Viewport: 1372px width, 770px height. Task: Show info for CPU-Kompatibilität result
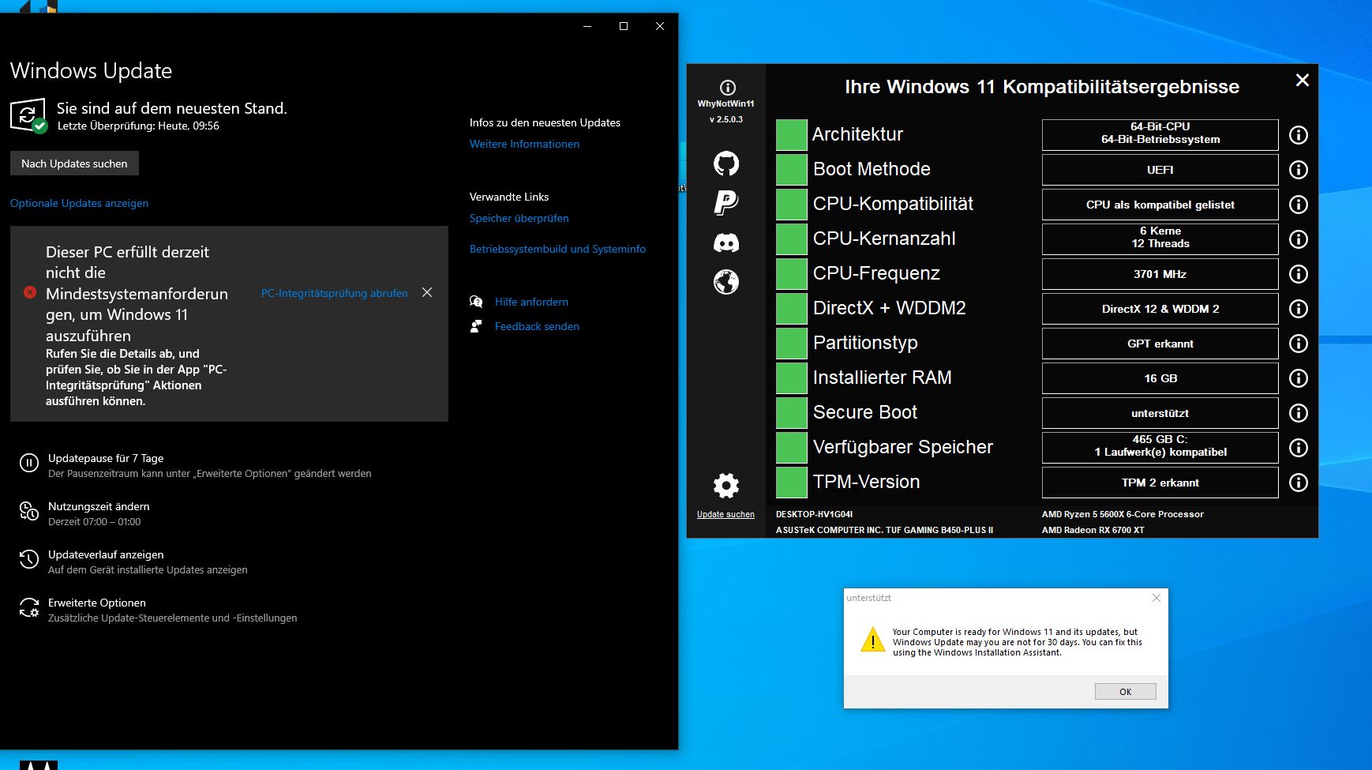pos(1299,205)
